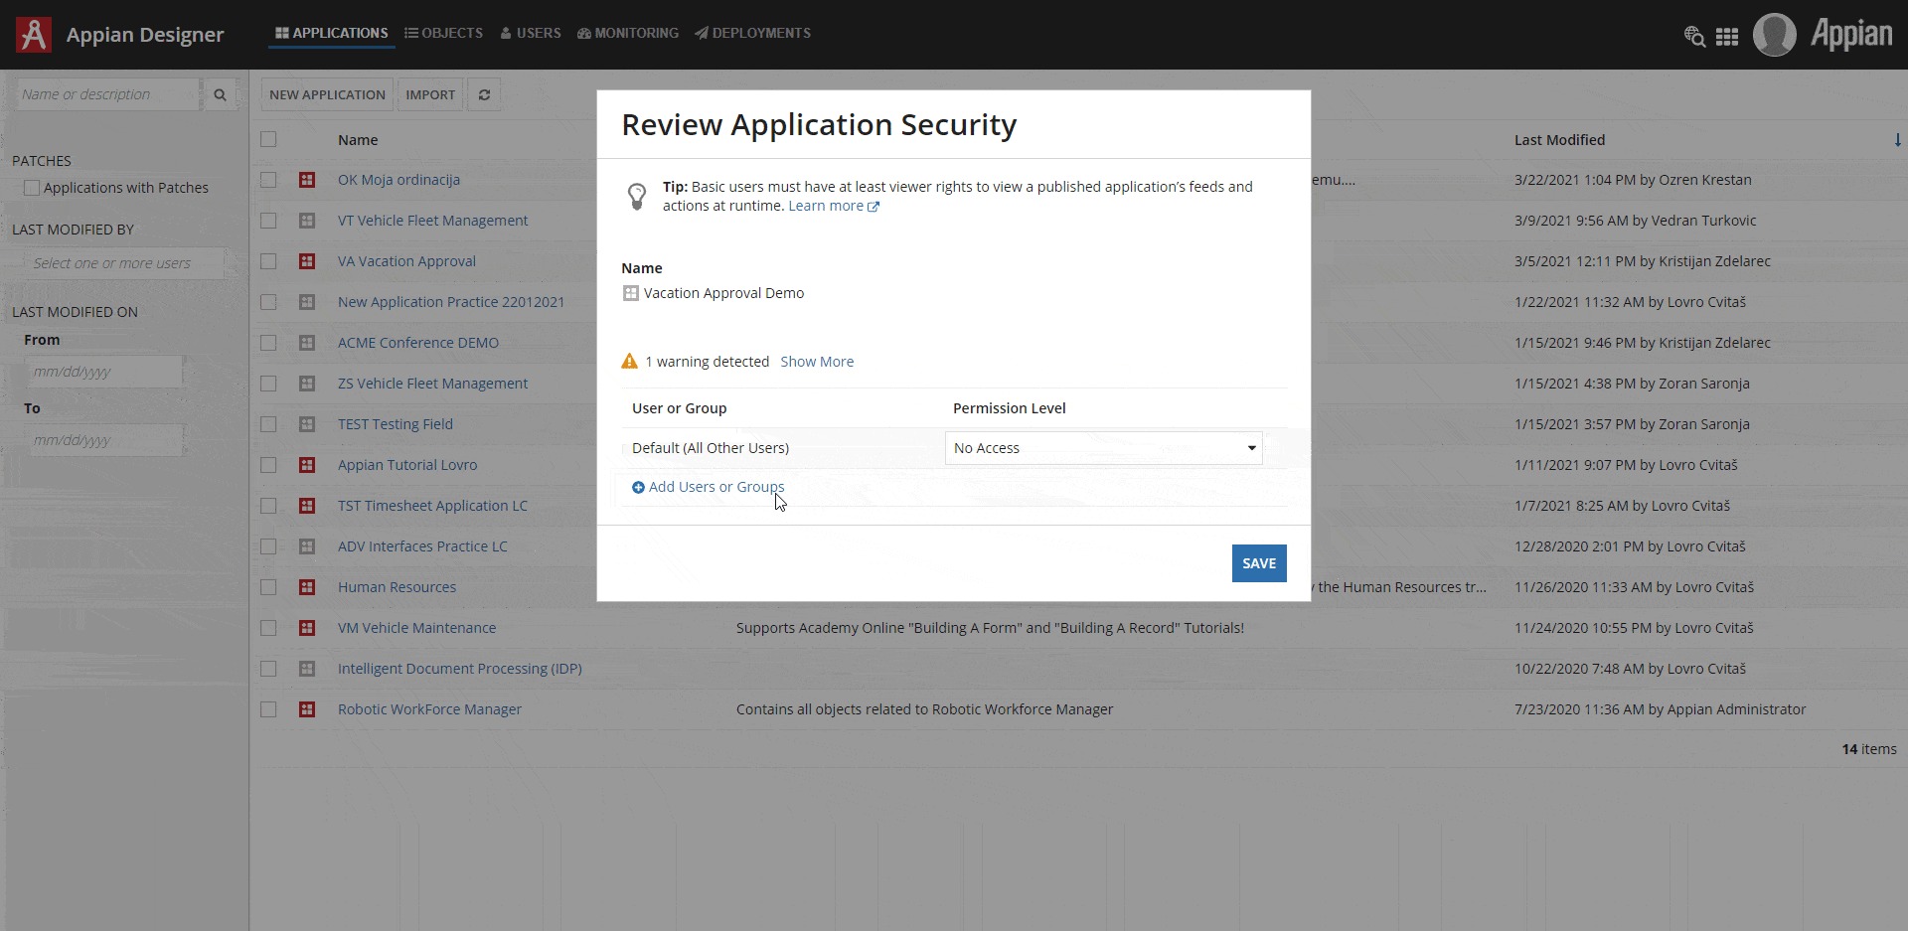Image resolution: width=1908 pixels, height=931 pixels.
Task: Click the NEW APPLICATION button
Action: (x=327, y=94)
